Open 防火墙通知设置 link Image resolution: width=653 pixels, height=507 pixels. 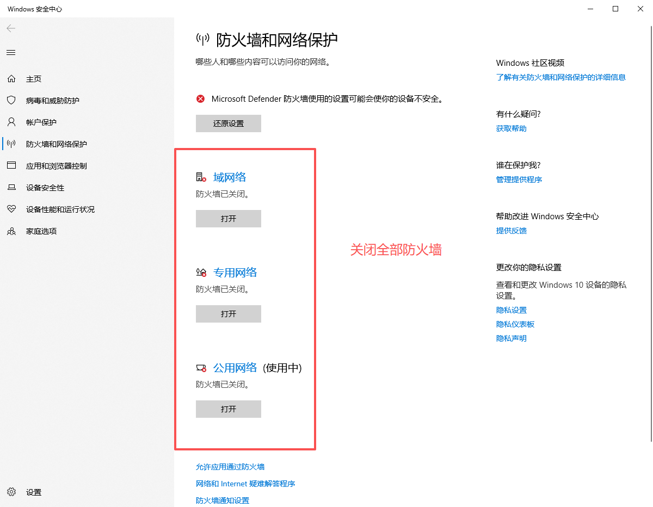tap(223, 500)
